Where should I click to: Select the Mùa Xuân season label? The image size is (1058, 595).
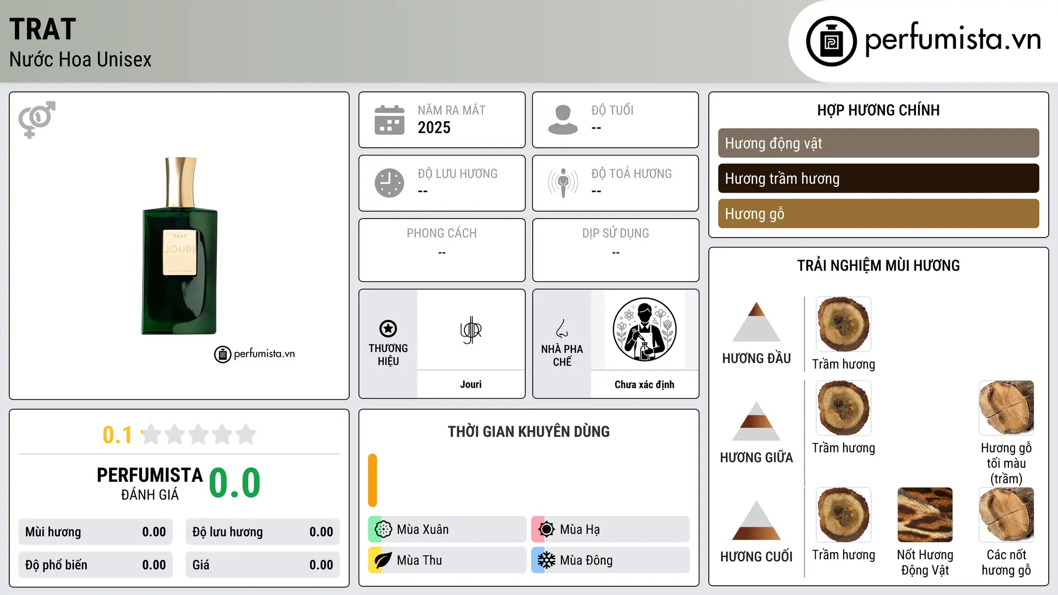(423, 529)
